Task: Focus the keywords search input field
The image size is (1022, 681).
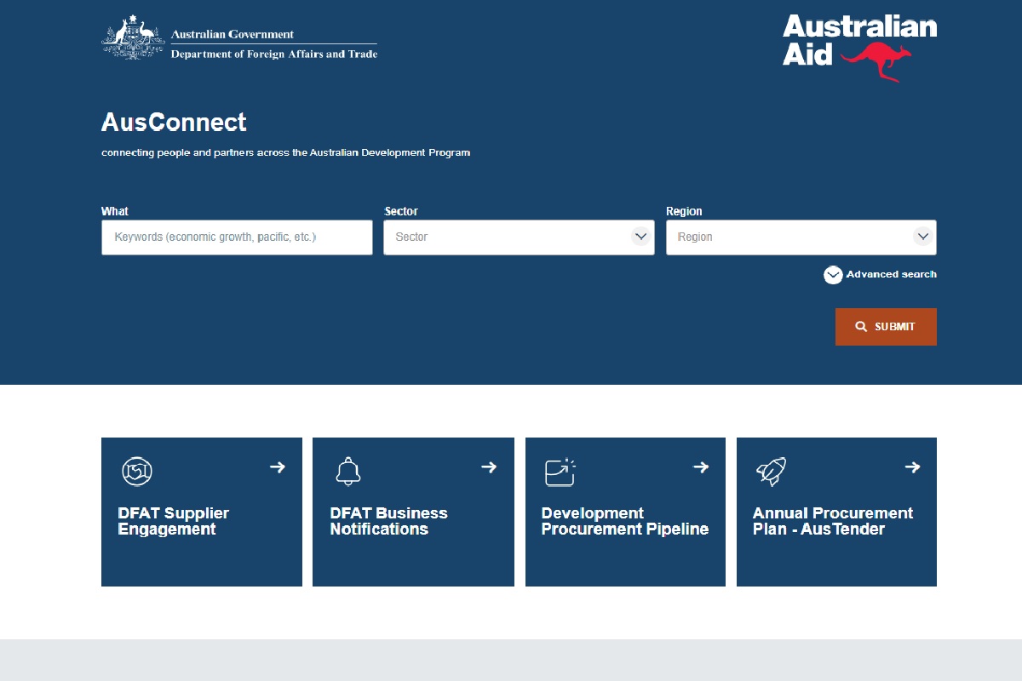Action: click(x=237, y=237)
